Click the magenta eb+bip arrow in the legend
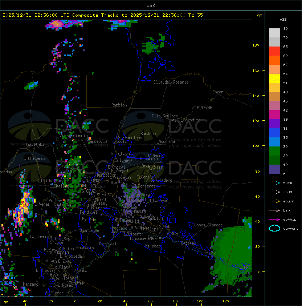 point(274,220)
